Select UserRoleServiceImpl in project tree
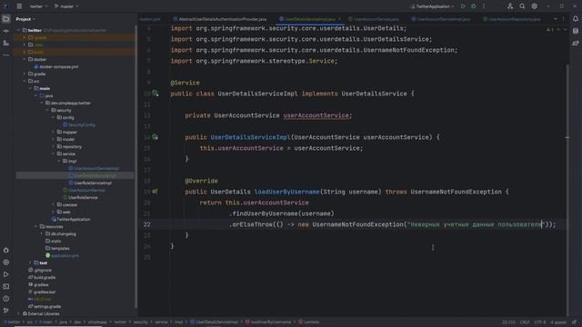This screenshot has height=327, width=582. tap(90, 183)
